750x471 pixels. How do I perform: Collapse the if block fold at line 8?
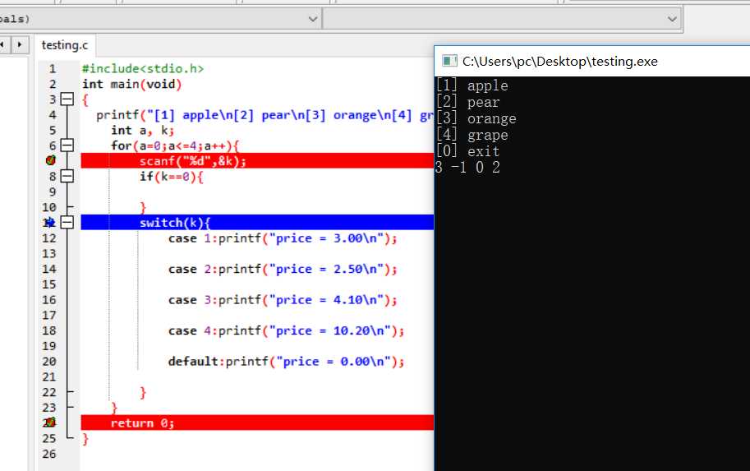coord(67,176)
